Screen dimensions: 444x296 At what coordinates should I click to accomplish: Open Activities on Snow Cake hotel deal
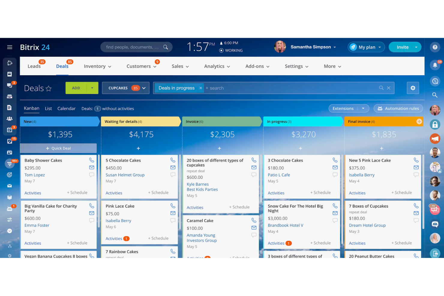tap(276, 243)
